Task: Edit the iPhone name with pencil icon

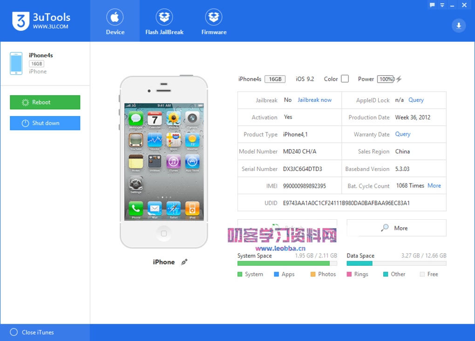Action: [x=184, y=262]
